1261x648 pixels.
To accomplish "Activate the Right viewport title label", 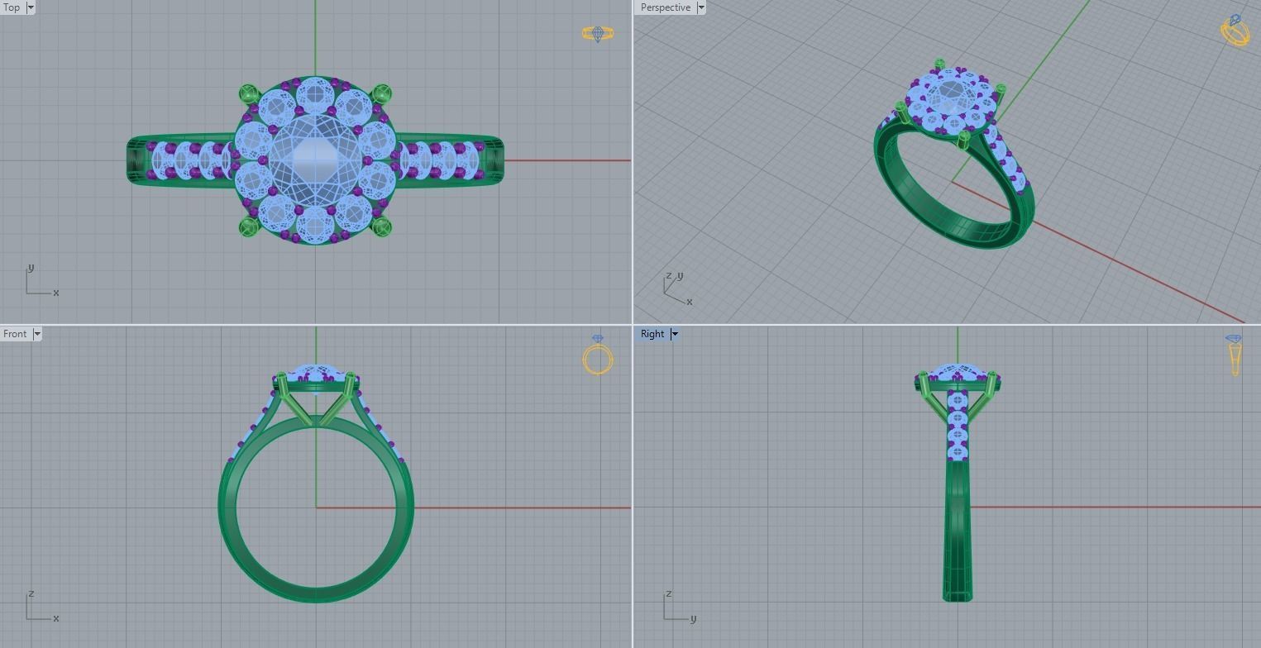I will click(x=652, y=334).
